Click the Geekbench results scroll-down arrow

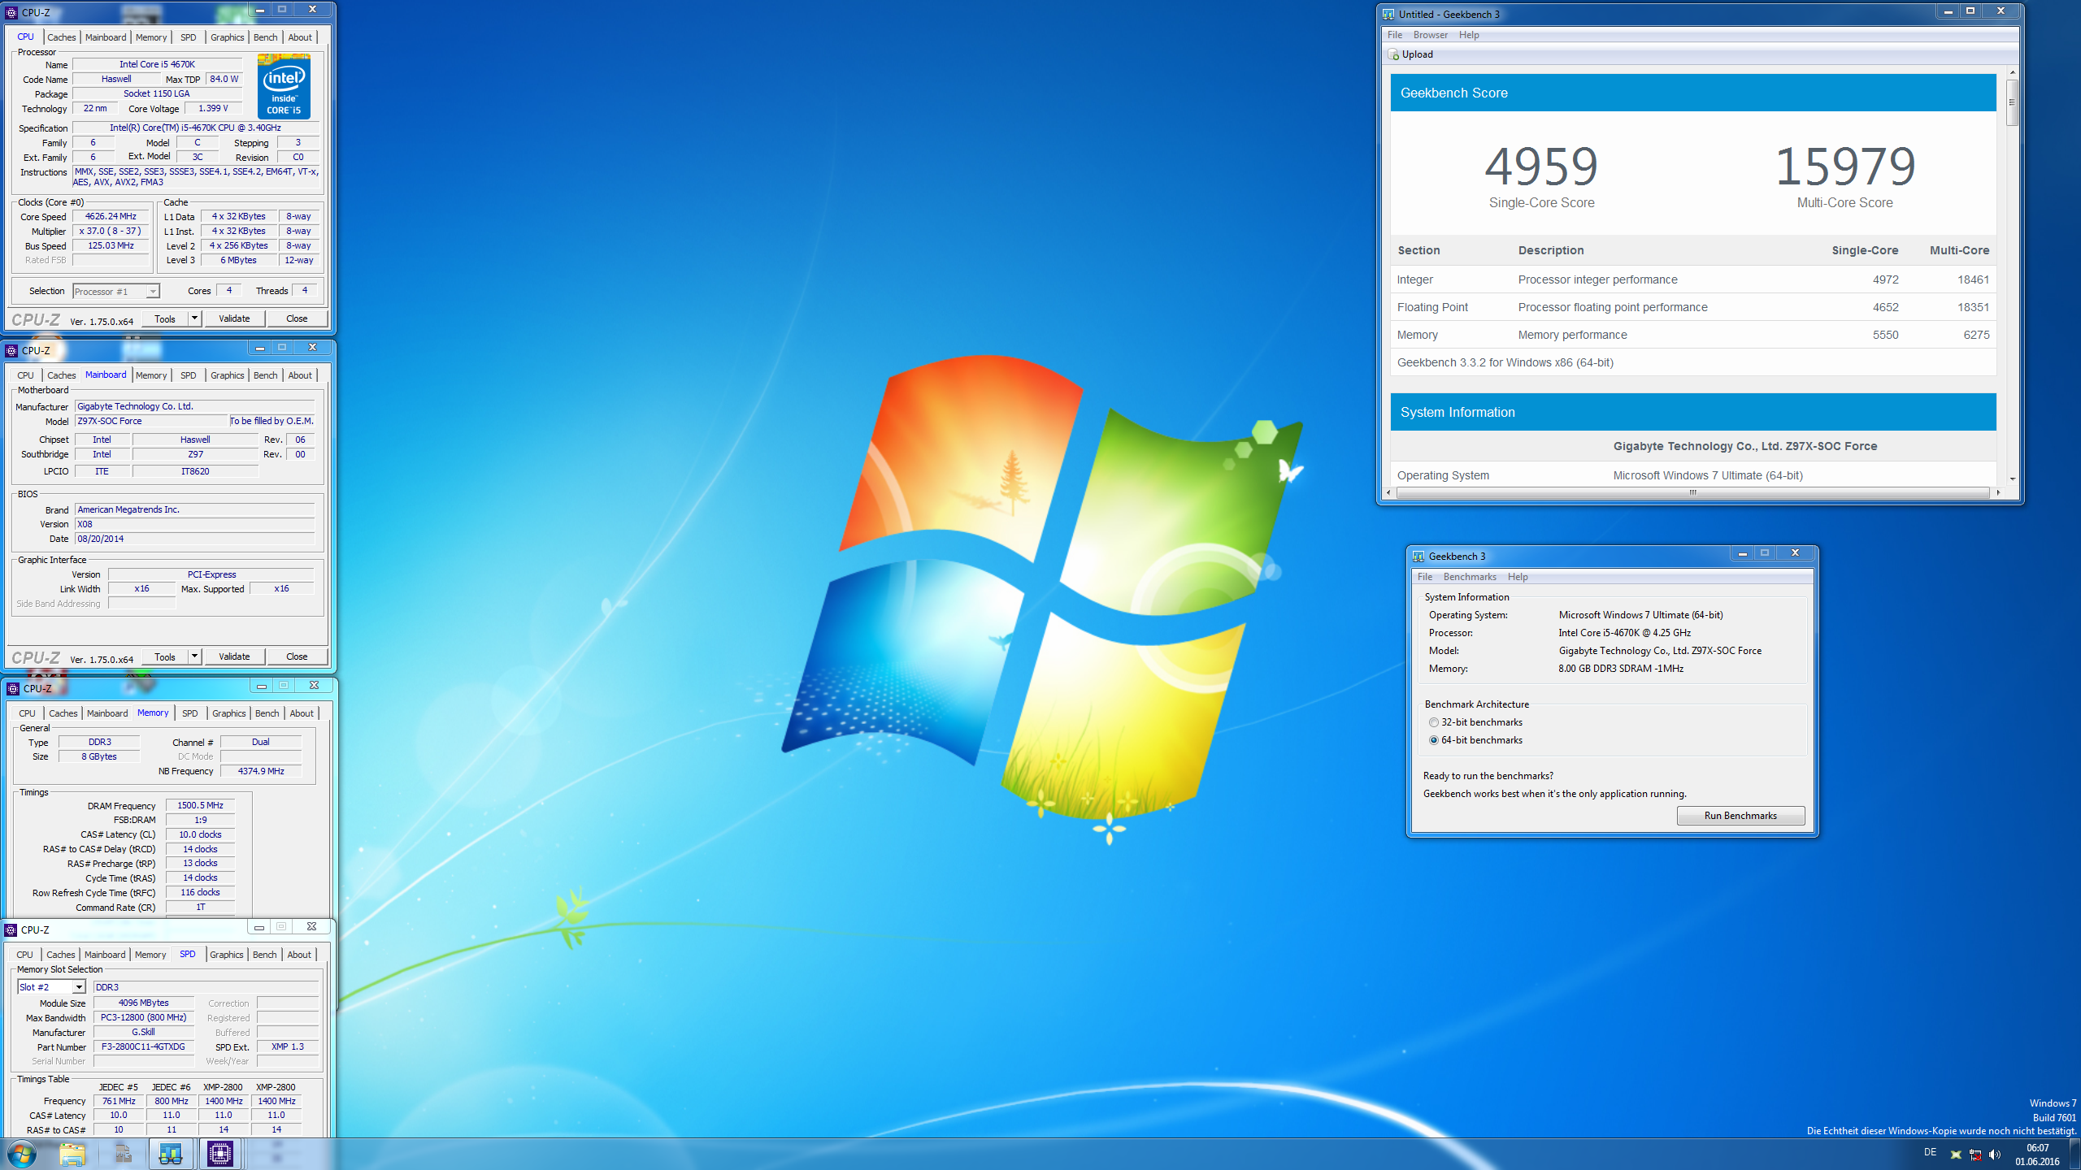click(2013, 479)
